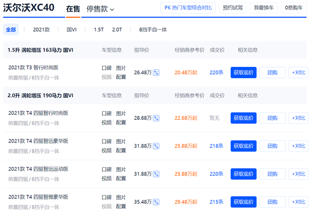Click the 0息购车 button
The height and width of the screenshot is (212, 312).
294,8
